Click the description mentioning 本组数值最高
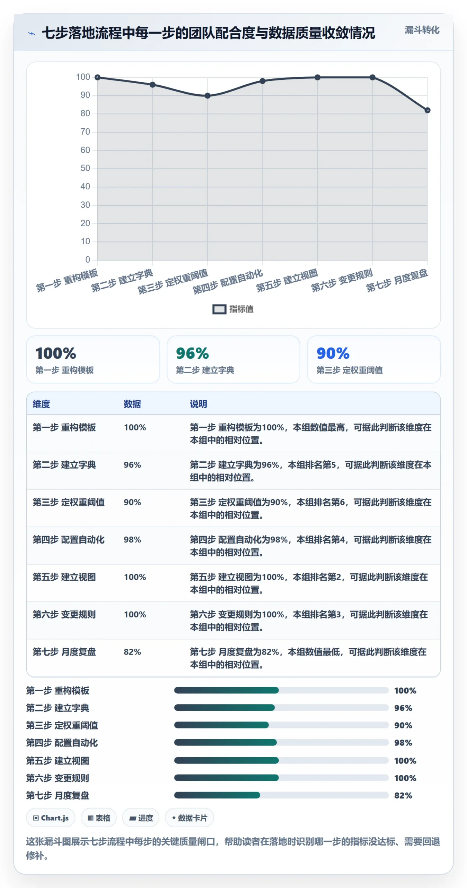 310,434
